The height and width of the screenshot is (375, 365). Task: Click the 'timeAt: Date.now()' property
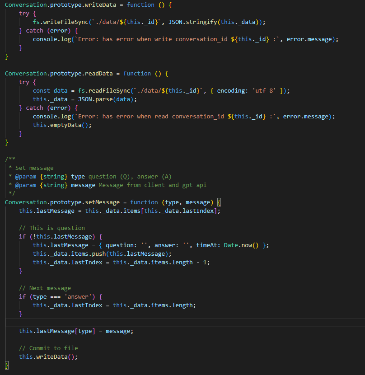click(x=228, y=245)
